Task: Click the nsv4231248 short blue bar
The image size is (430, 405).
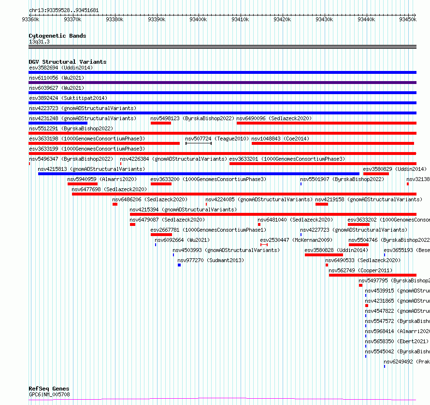Action: coord(58,123)
